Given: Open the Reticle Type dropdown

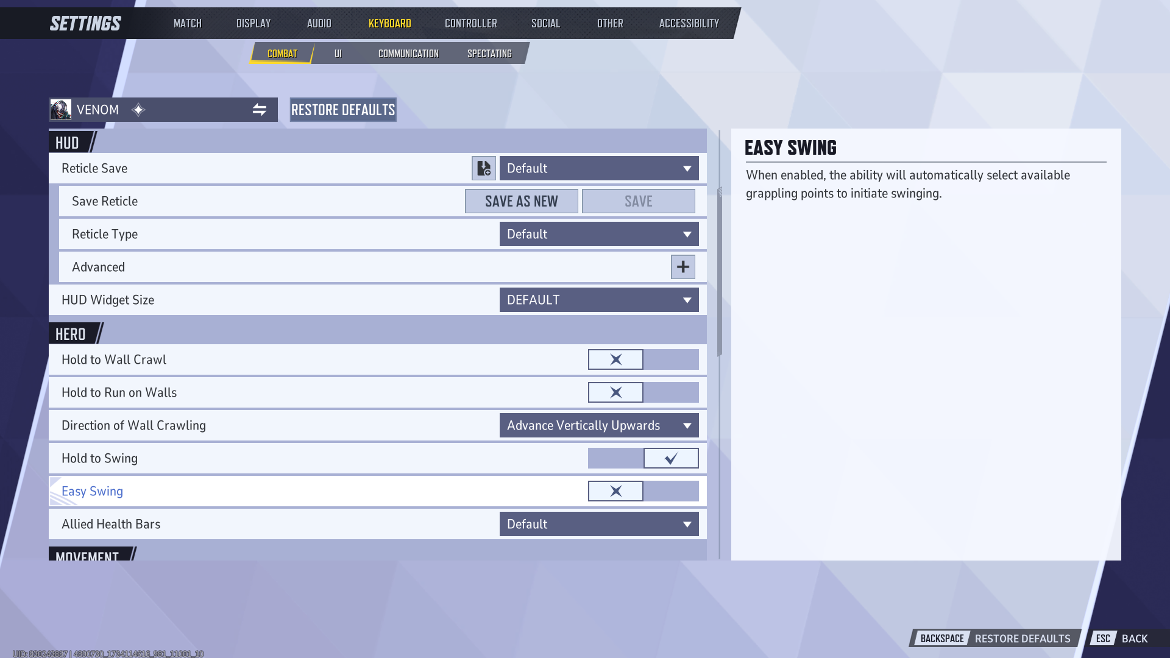Looking at the screenshot, I should [x=598, y=234].
